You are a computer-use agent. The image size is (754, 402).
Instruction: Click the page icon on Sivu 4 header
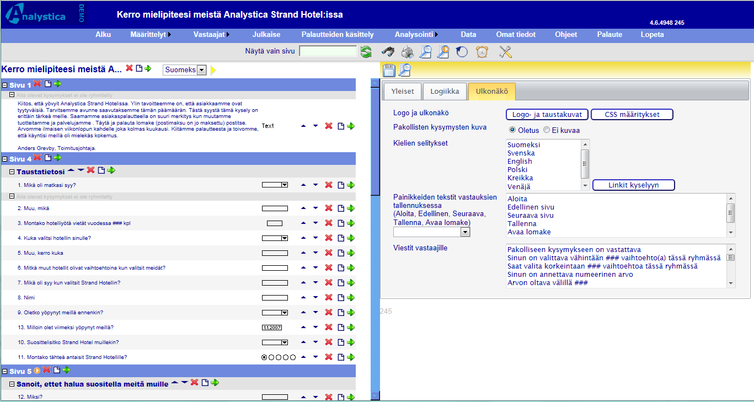coord(47,158)
